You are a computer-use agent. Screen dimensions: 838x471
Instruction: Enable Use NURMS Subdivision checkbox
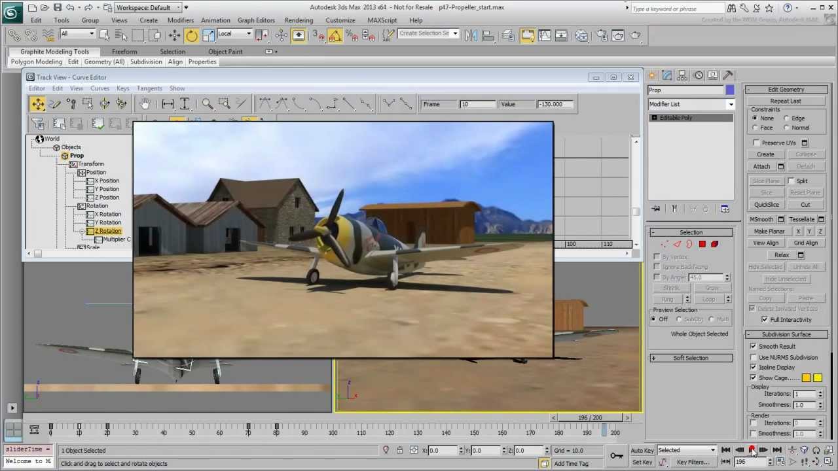click(754, 357)
